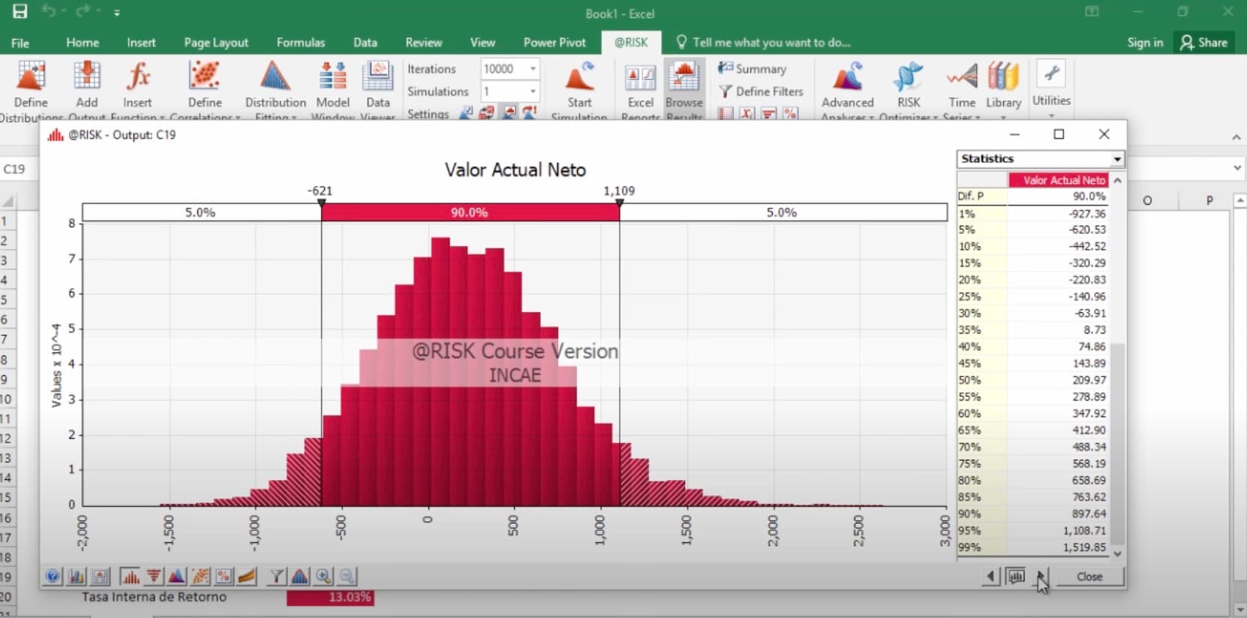The image size is (1247, 618).
Task: Click the blue help question-mark icon
Action: pos(53,576)
